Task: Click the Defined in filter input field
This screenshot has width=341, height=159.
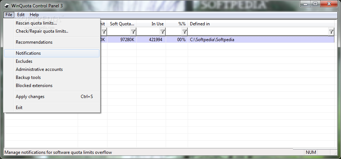Action: pos(258,32)
